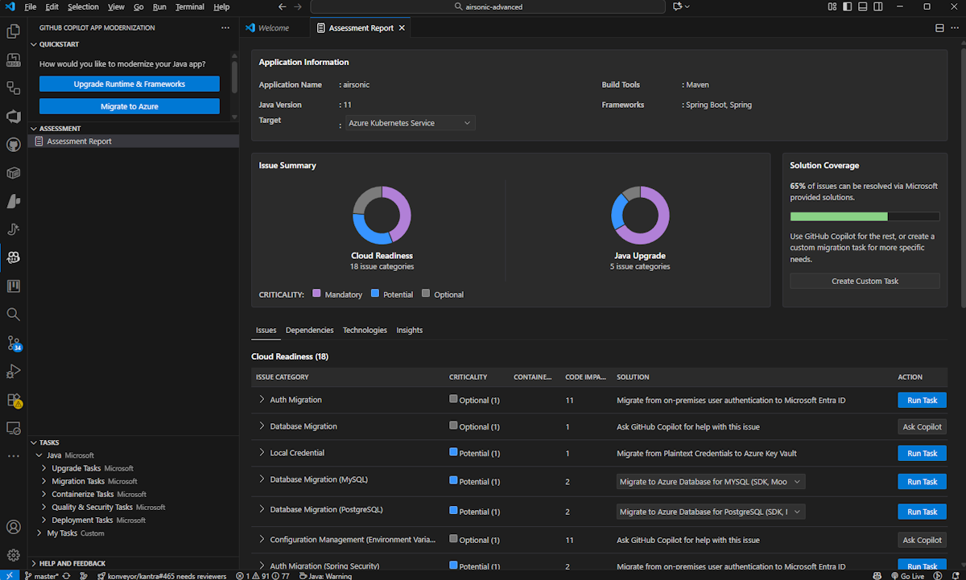Image resolution: width=966 pixels, height=580 pixels.
Task: Toggle the secondary side bar visibility
Action: coord(877,7)
